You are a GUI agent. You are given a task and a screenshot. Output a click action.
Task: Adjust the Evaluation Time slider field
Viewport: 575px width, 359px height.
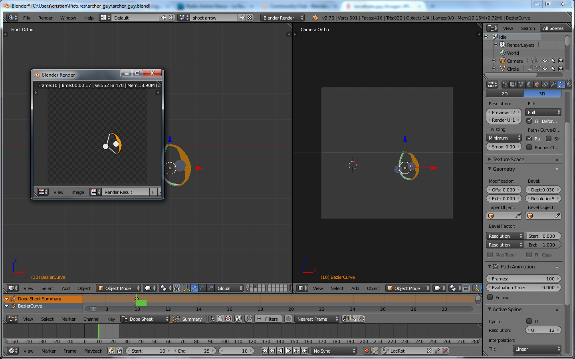(523, 288)
